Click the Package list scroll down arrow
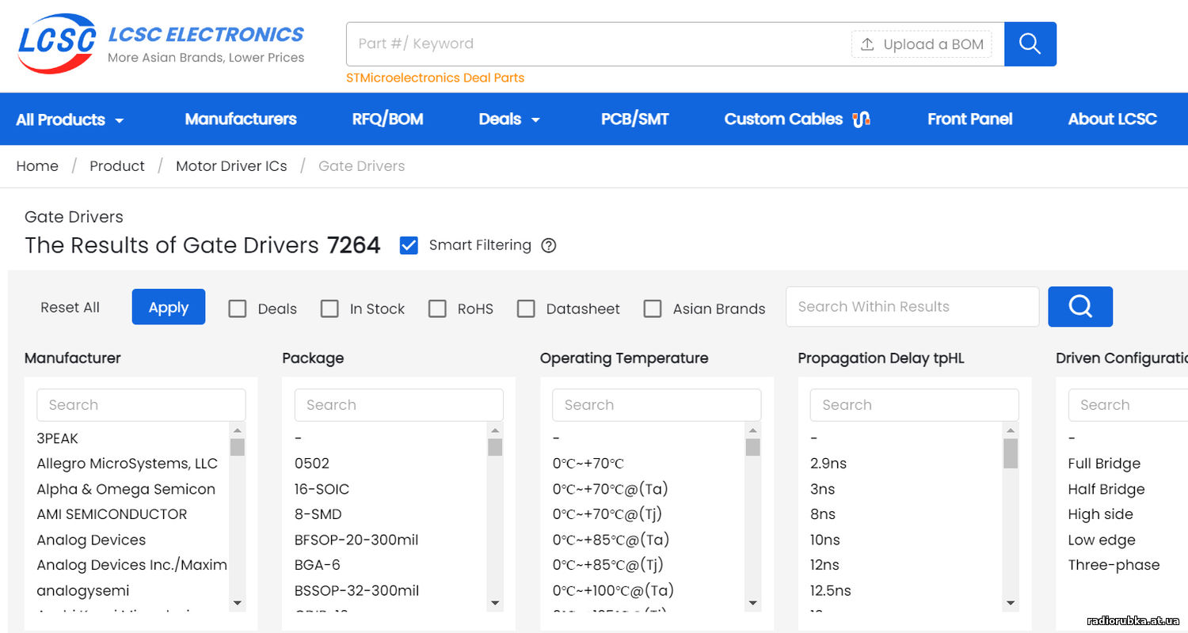 point(495,603)
